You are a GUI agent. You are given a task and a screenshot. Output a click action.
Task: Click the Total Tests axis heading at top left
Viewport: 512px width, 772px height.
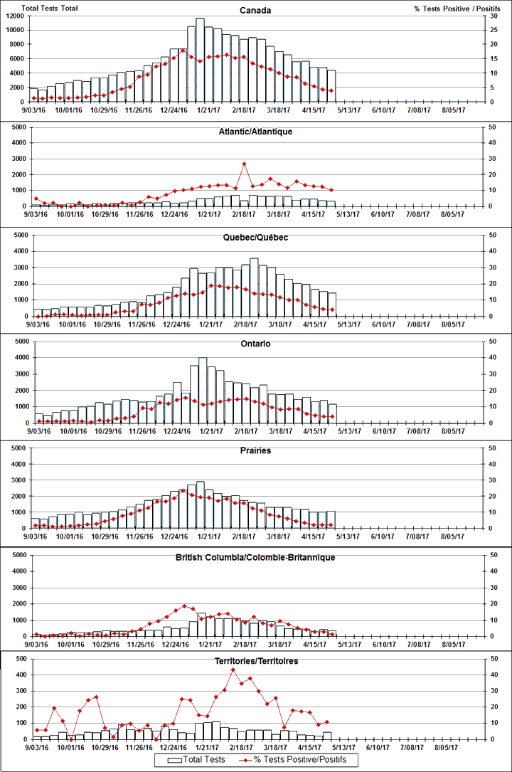tap(49, 9)
